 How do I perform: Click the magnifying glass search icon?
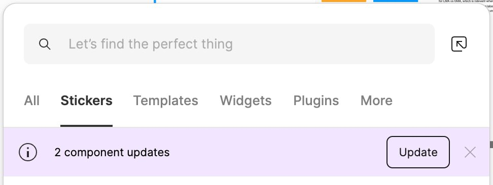tap(45, 44)
